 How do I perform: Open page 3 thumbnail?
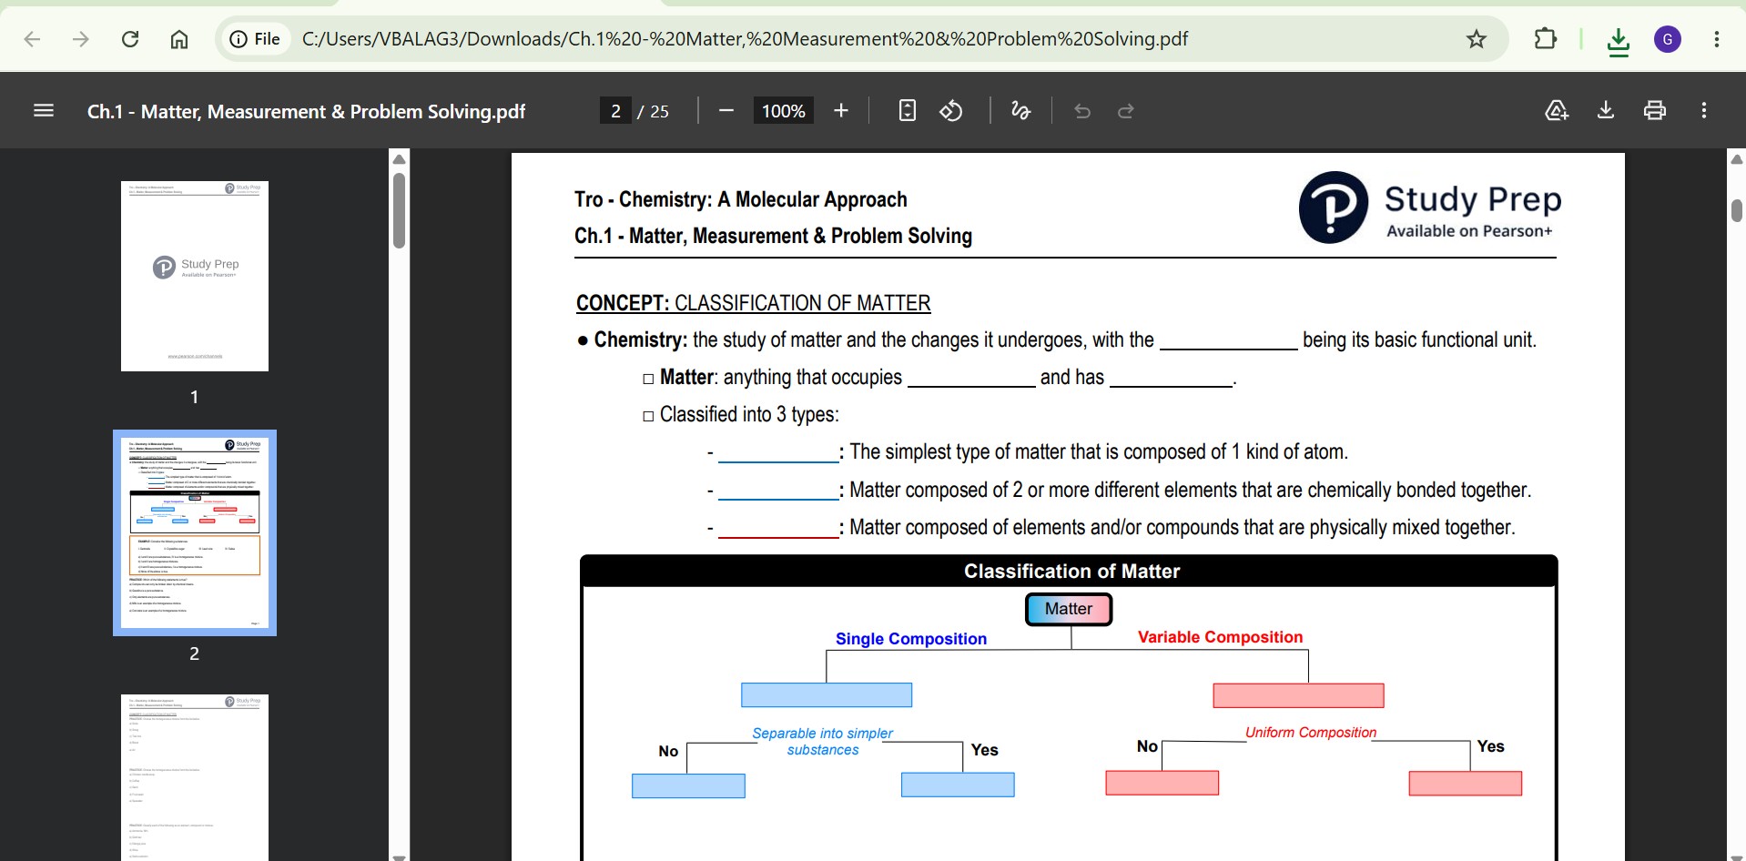tap(195, 777)
